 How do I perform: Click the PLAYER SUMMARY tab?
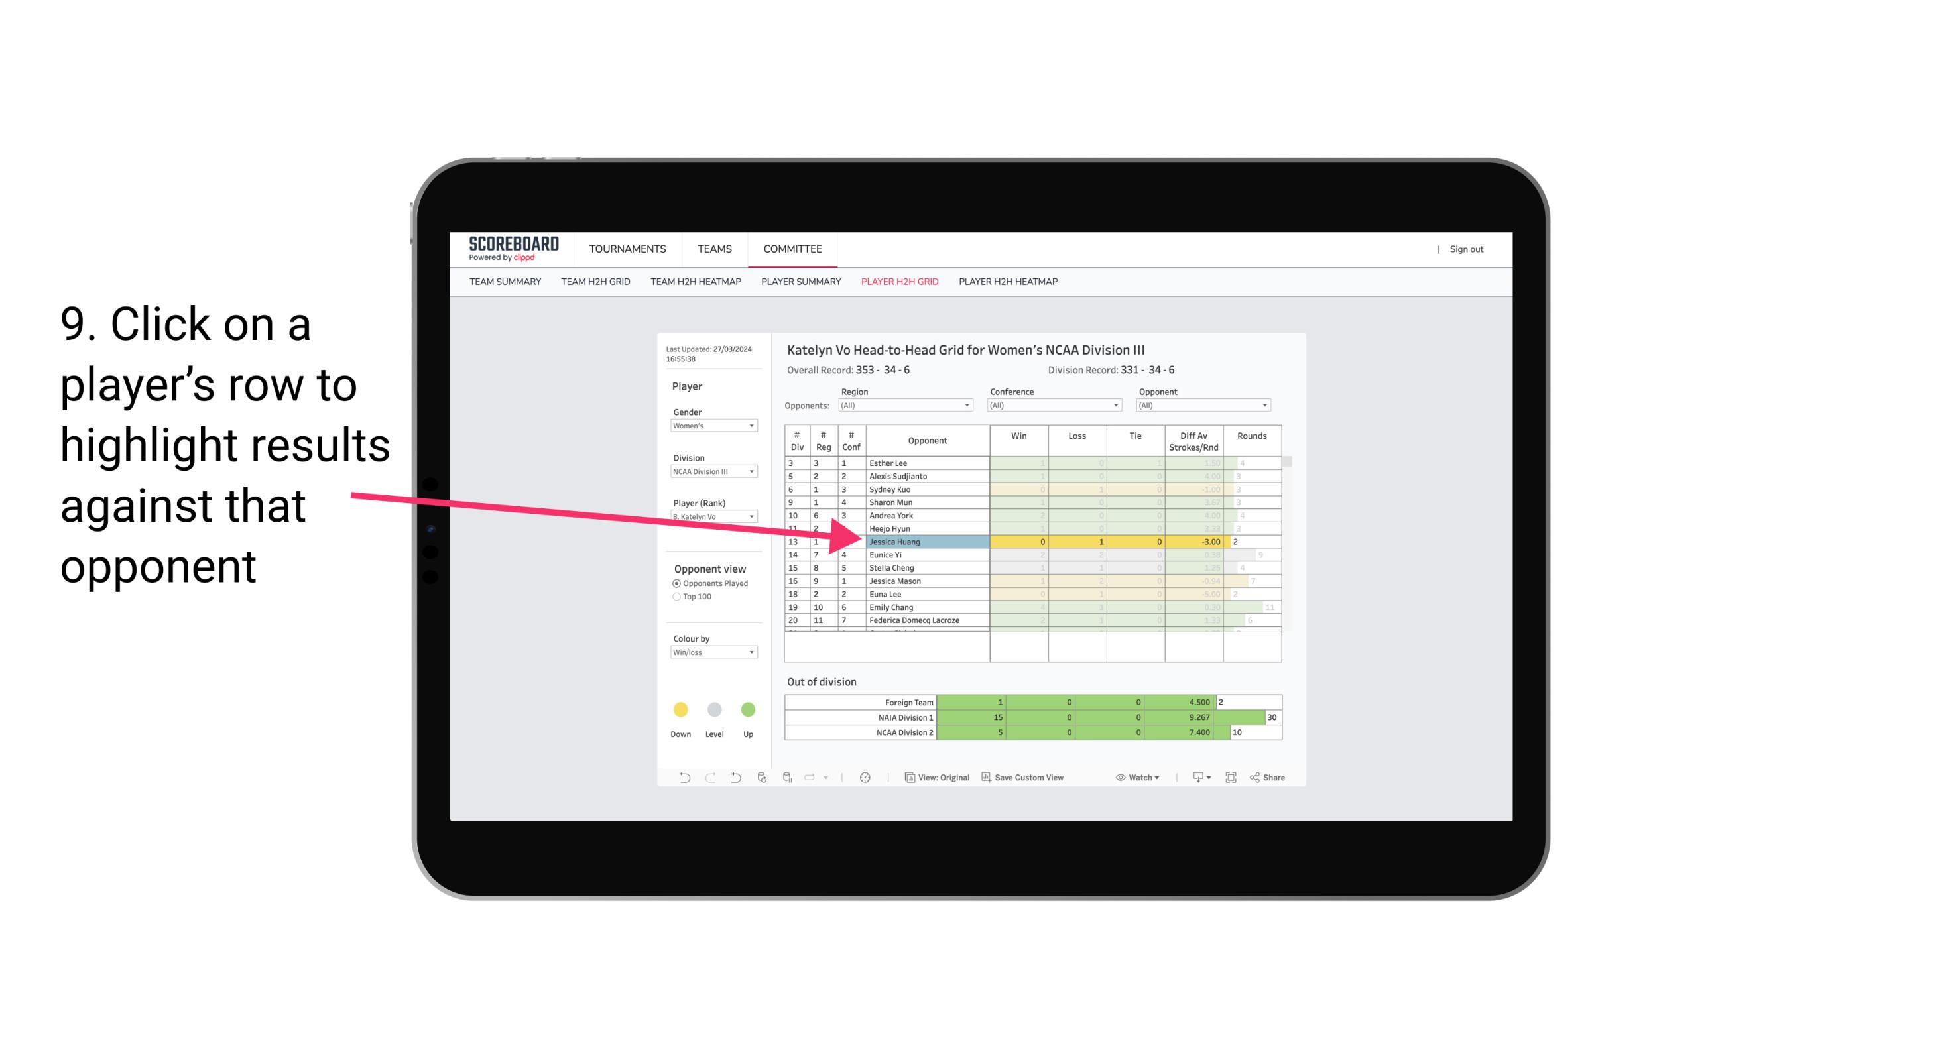(x=799, y=282)
